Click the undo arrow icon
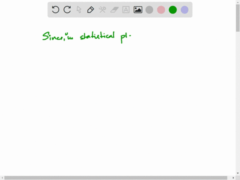This screenshot has height=180, width=240. pyautogui.click(x=55, y=9)
